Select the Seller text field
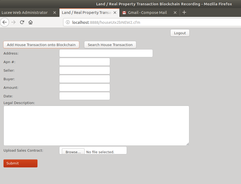The image size is (241, 184). pos(85,70)
